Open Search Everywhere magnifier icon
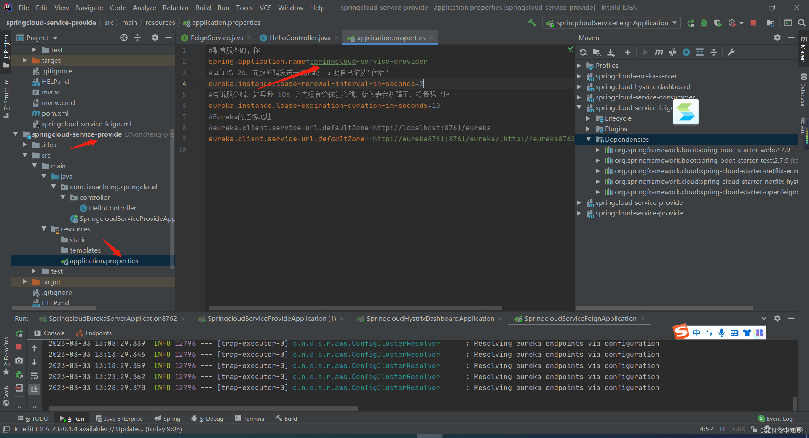 pos(801,23)
